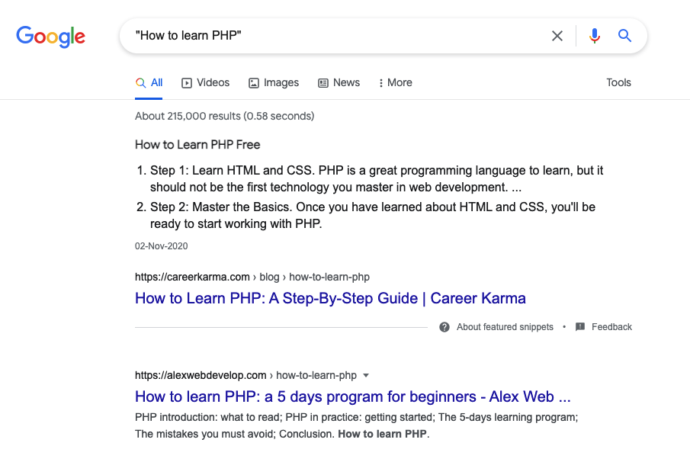The height and width of the screenshot is (462, 690).
Task: Click the question mark icon beside featured snippets
Action: click(x=444, y=327)
